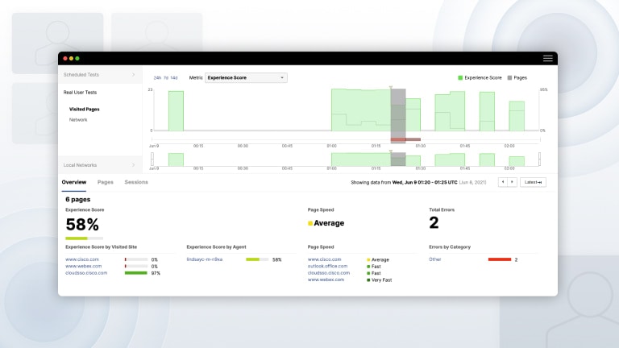Click the agent 58% score bar
The height and width of the screenshot is (348, 619).
coord(257,259)
